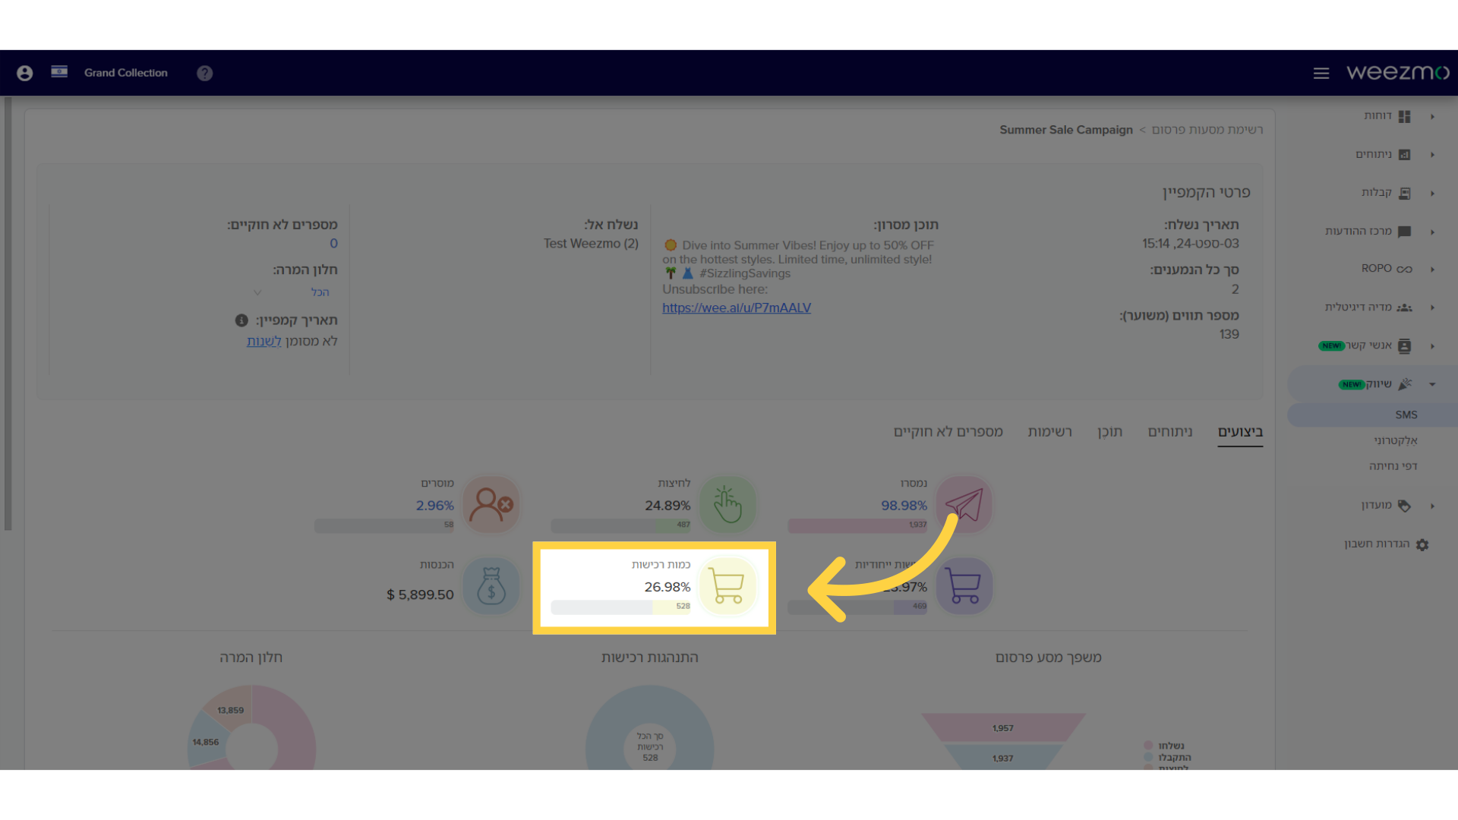Expand the קבלות sidebar arrow
Screen dimensions: 1458x820
pyautogui.click(x=1432, y=193)
